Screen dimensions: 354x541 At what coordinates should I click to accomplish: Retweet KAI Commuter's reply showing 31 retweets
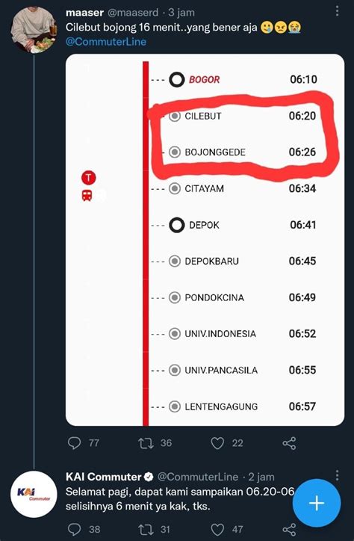146,529
